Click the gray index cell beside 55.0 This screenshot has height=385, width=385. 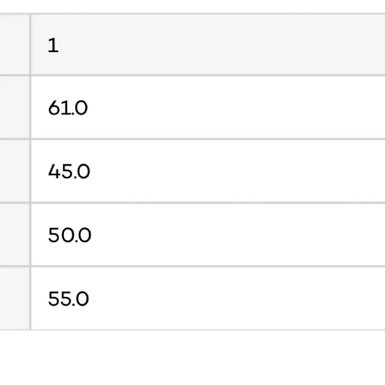tap(15, 298)
